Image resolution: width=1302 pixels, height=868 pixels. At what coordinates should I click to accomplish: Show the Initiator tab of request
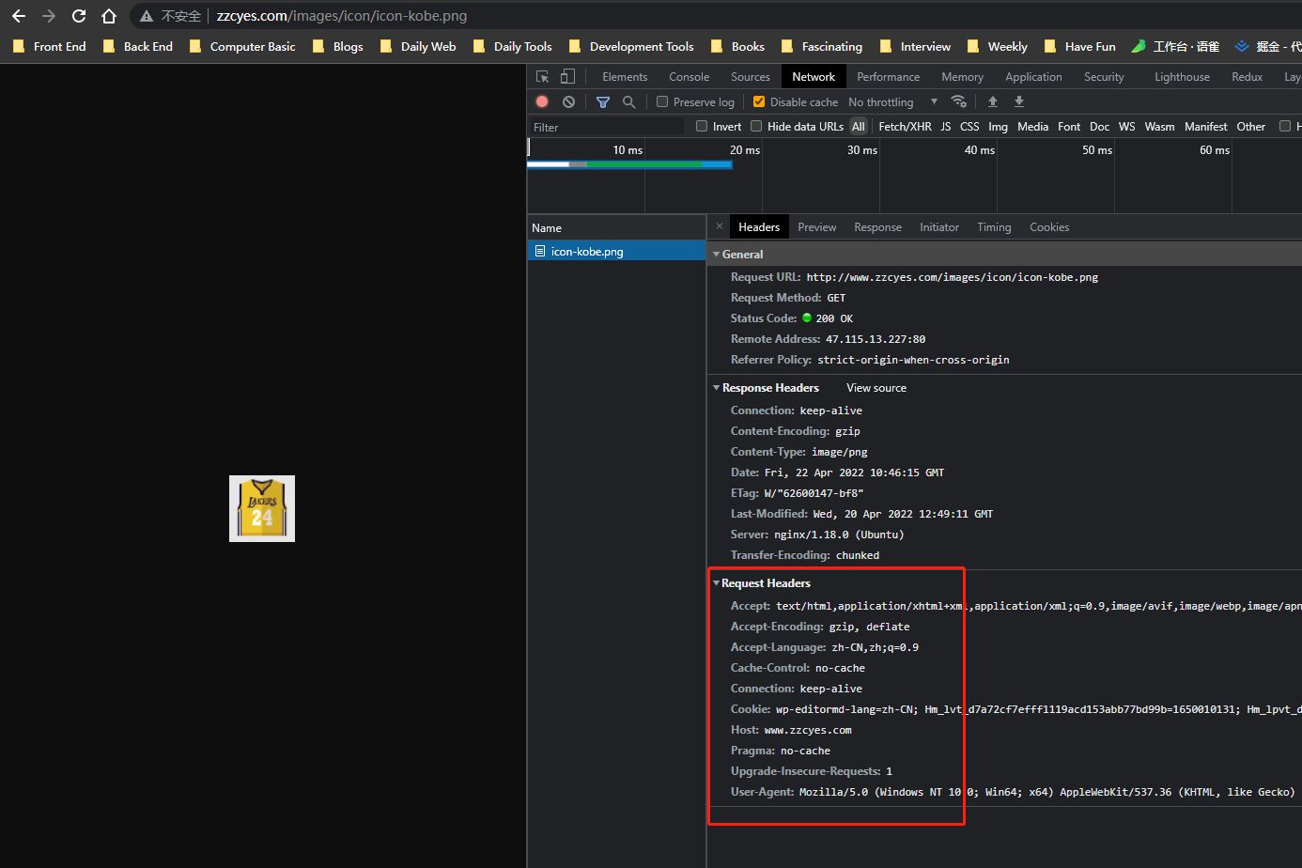tap(938, 226)
